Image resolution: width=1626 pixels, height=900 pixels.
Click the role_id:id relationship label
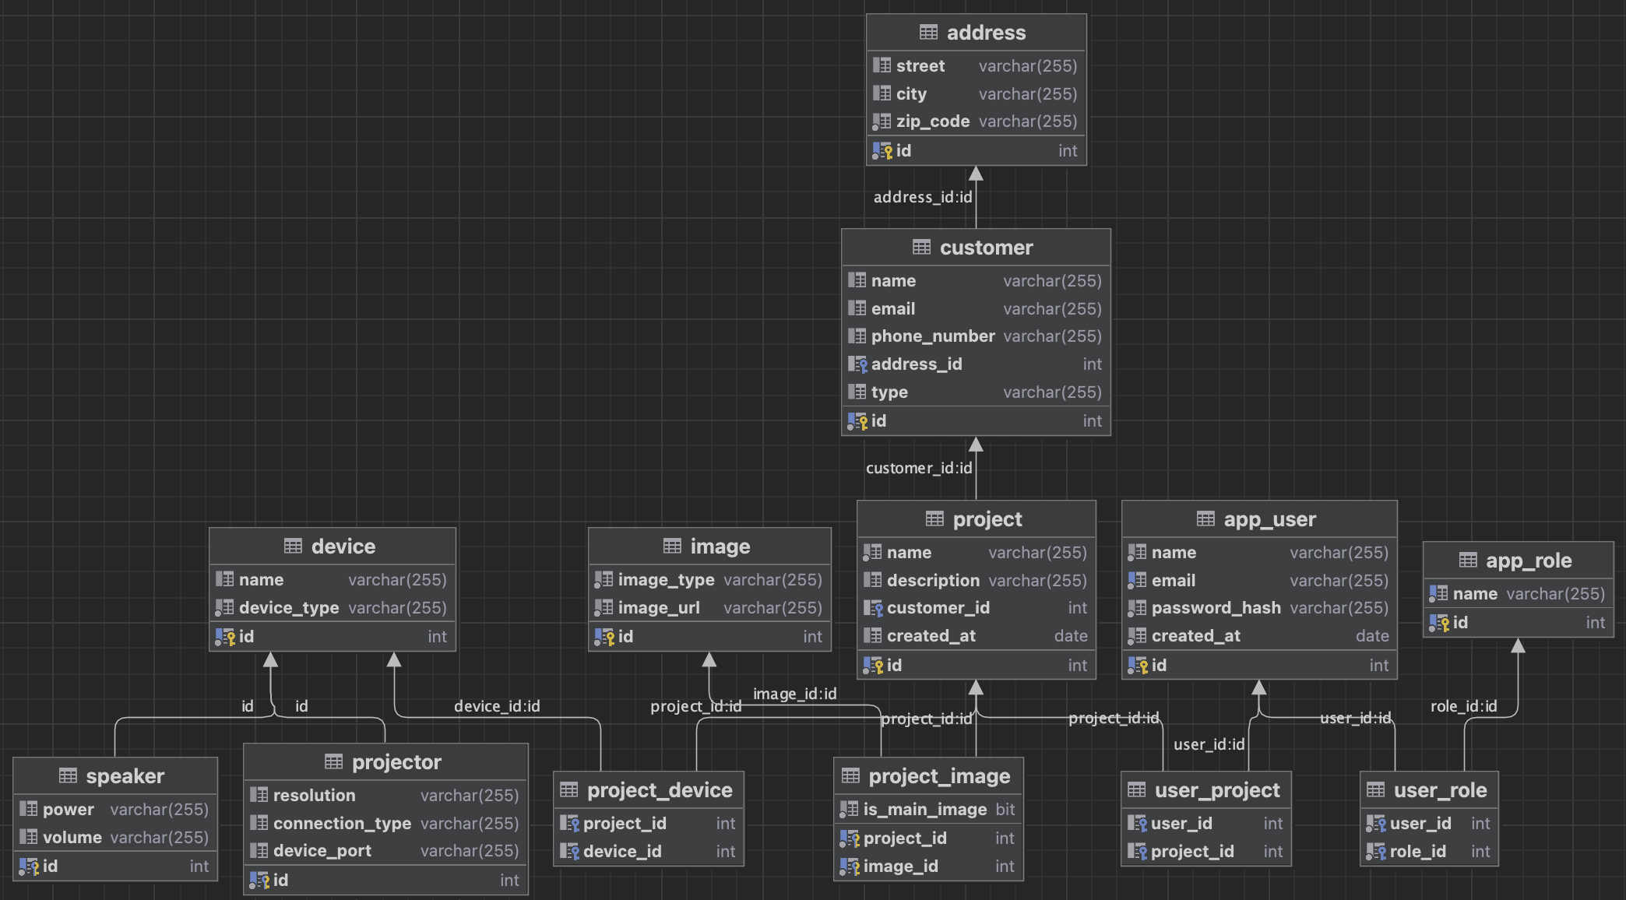(1463, 706)
